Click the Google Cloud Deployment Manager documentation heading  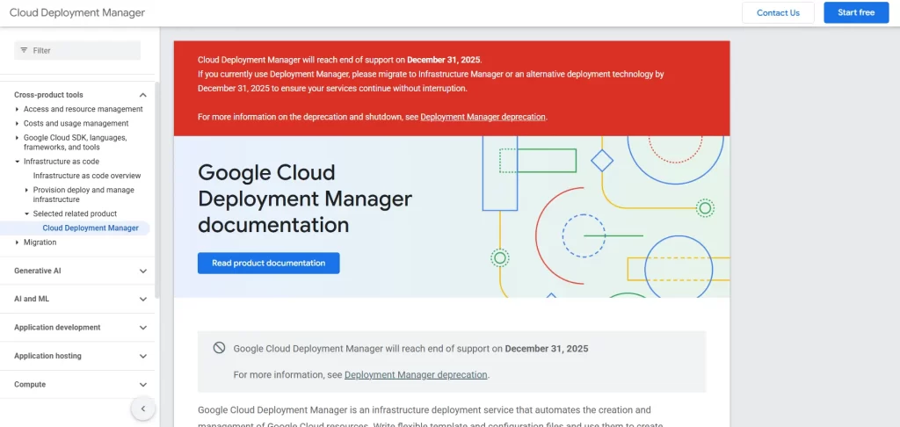click(x=305, y=199)
